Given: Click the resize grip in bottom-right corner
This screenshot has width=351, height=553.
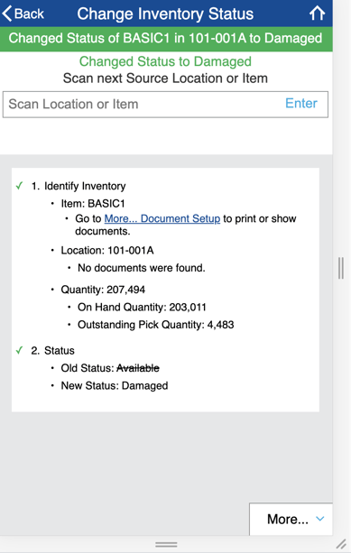Looking at the screenshot, I should tap(341, 544).
